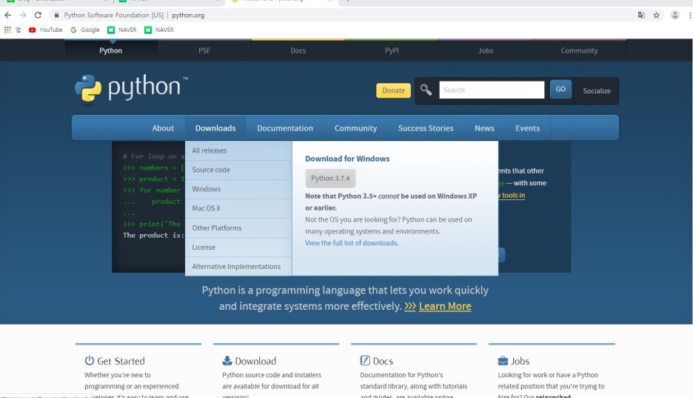Image resolution: width=693 pixels, height=398 pixels.
Task: Bookmark this page with the star icon
Action: point(656,15)
